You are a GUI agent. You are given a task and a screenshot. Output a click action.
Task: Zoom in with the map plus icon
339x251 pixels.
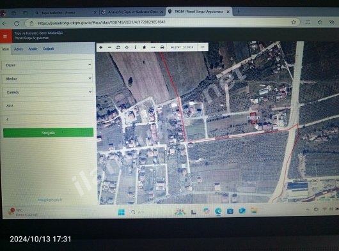click(101, 47)
